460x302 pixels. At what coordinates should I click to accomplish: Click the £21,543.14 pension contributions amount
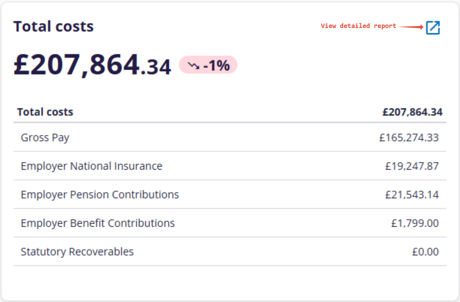(x=411, y=195)
